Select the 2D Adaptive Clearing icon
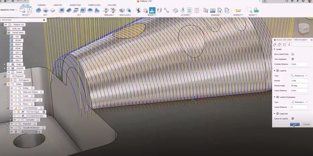313x156 pixels. 38,10
